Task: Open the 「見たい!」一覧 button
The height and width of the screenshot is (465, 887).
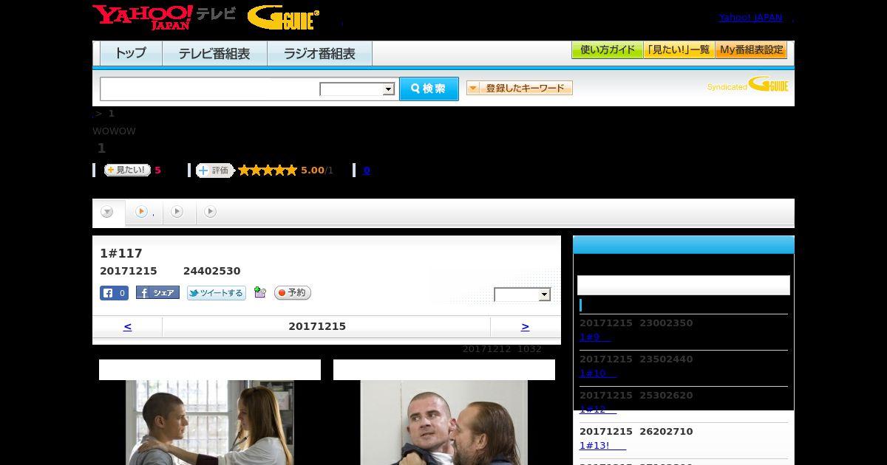Action: coord(679,50)
